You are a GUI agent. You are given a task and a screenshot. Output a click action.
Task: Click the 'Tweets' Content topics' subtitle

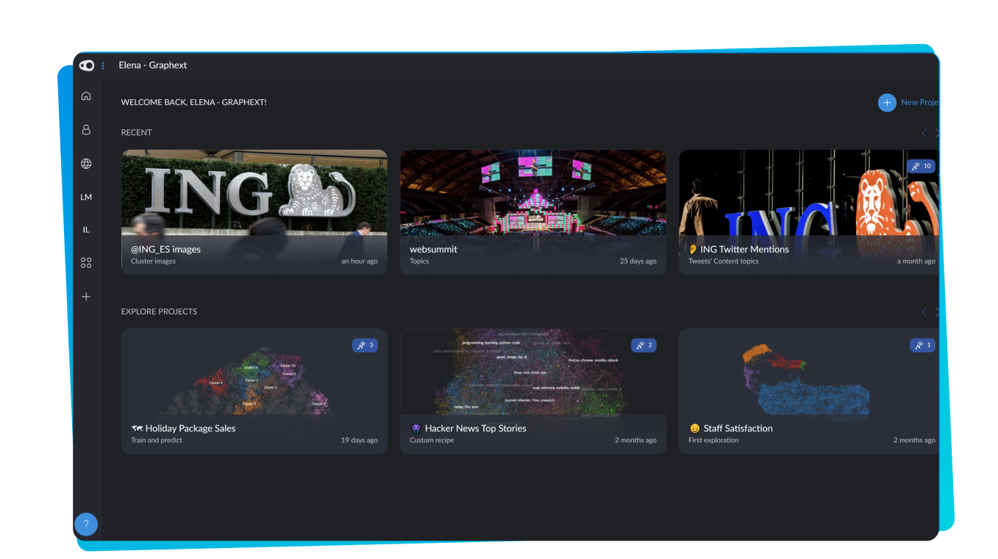[x=724, y=262]
